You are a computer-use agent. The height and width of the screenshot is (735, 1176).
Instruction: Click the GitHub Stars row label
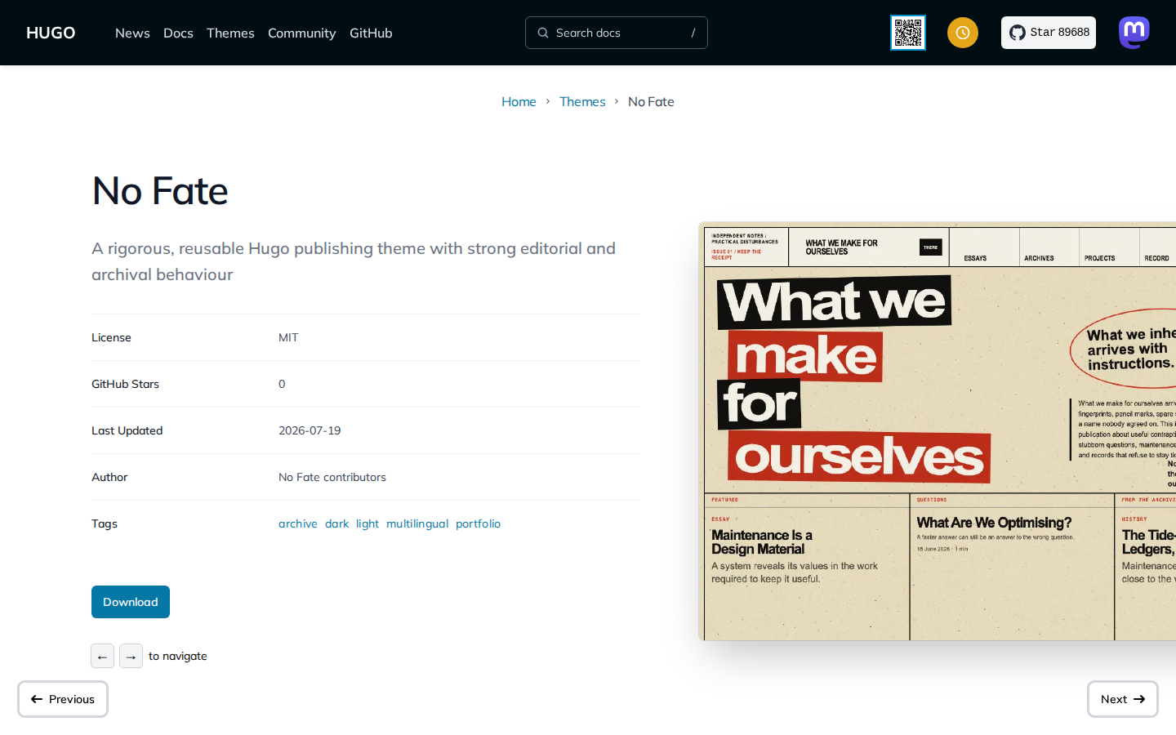click(125, 384)
